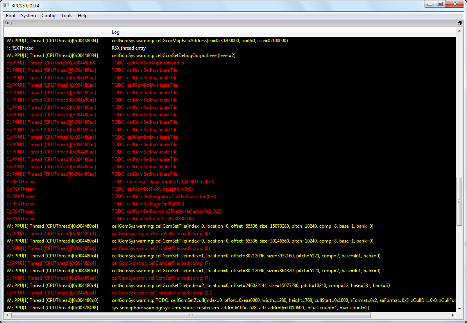
Task: Click the log scrollbar down arrow
Action: 460,309
